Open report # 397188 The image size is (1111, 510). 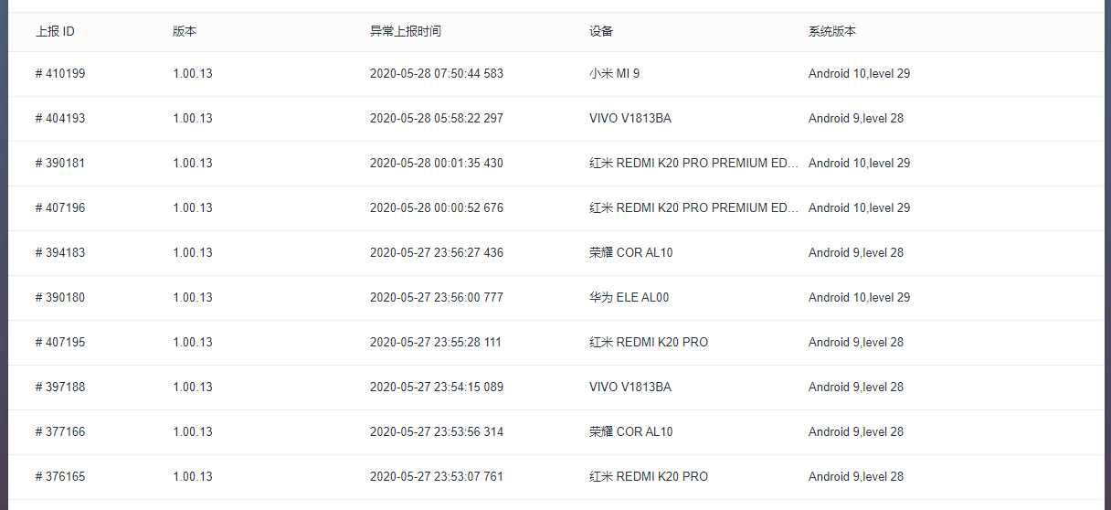[60, 387]
